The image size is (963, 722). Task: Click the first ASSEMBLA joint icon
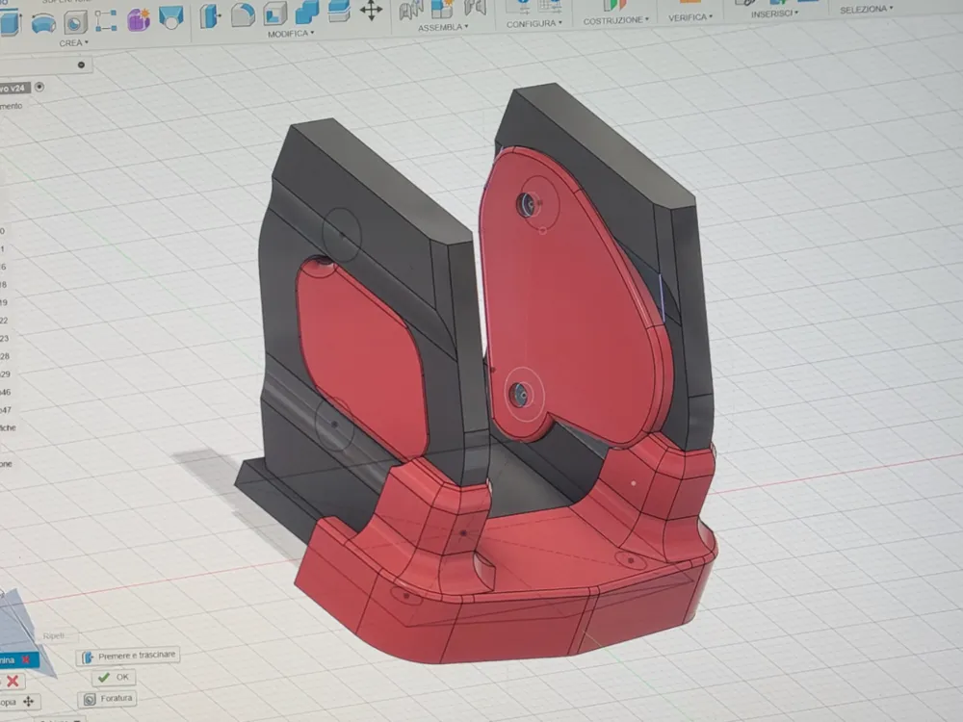[x=411, y=10]
